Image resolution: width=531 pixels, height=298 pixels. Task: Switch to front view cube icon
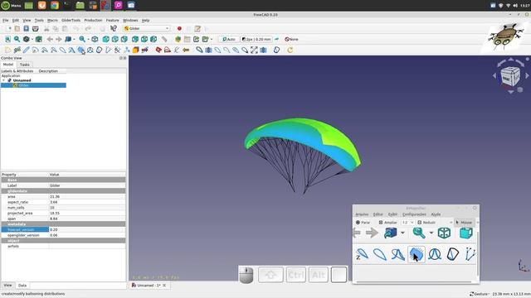coord(106,39)
